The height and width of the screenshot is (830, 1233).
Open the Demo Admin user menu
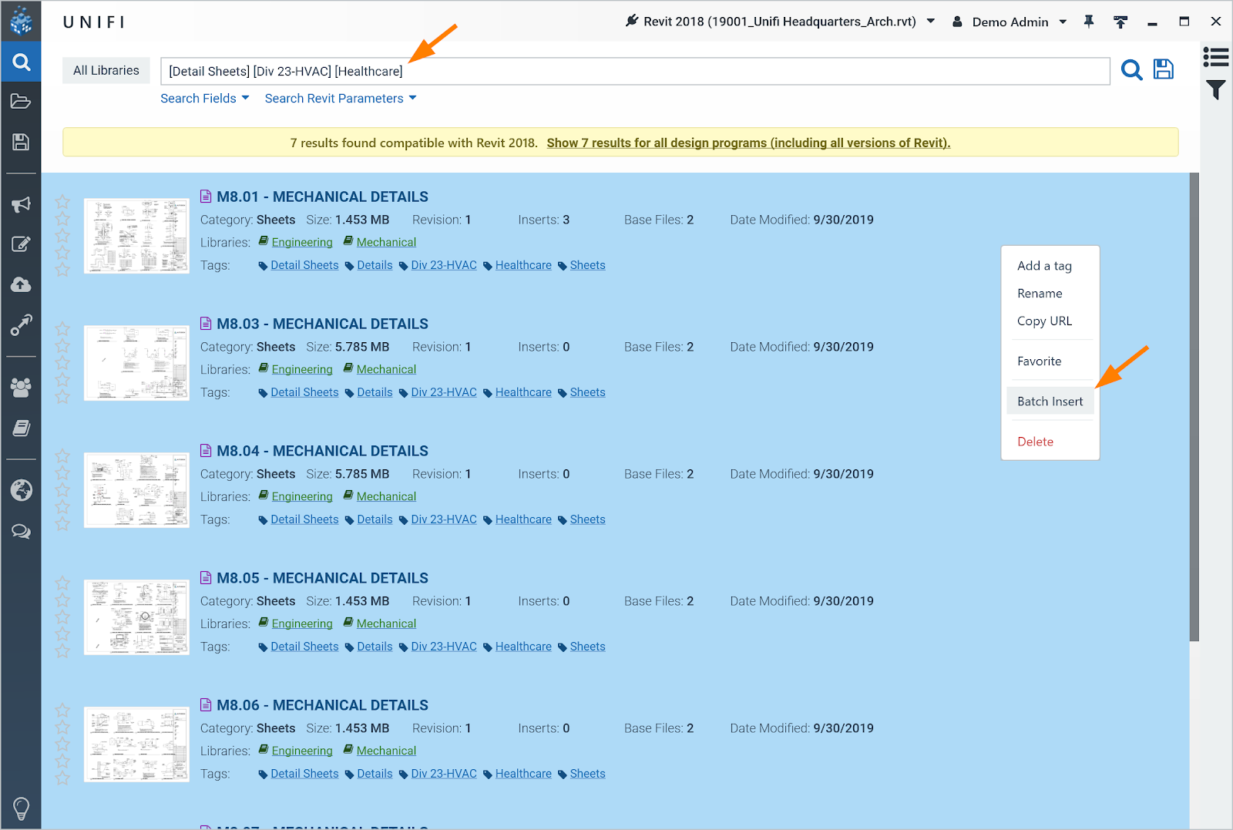pos(1010,22)
